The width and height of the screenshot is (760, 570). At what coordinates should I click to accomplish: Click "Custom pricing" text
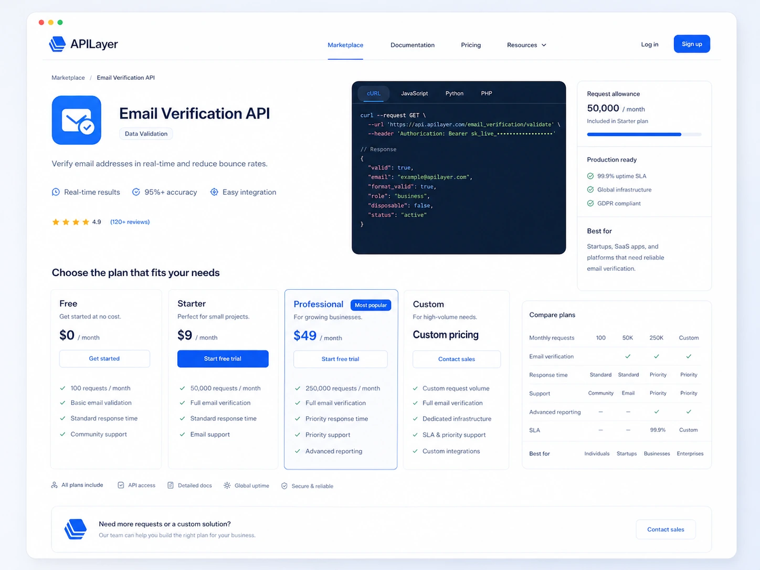[446, 335]
